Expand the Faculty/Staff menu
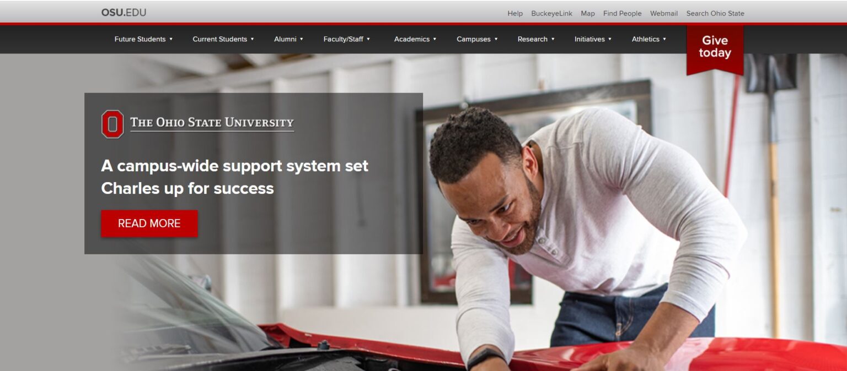 point(347,39)
